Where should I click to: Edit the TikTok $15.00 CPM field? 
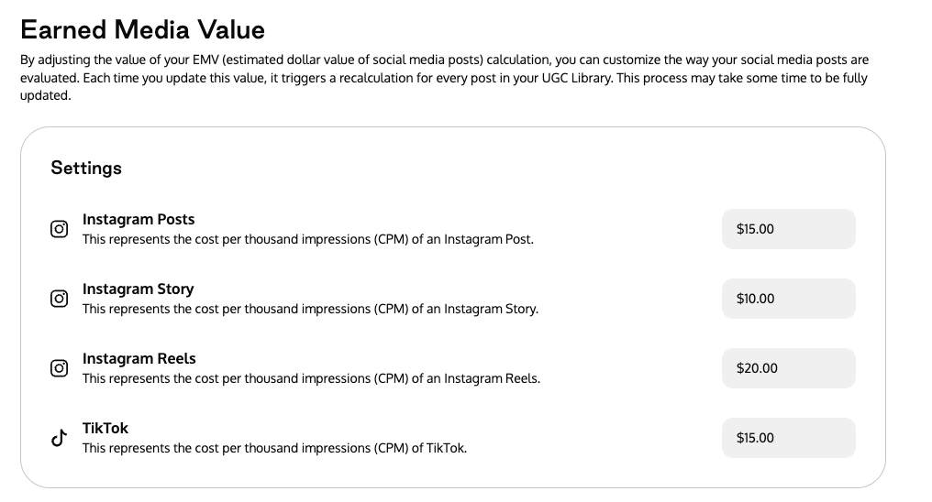(788, 438)
